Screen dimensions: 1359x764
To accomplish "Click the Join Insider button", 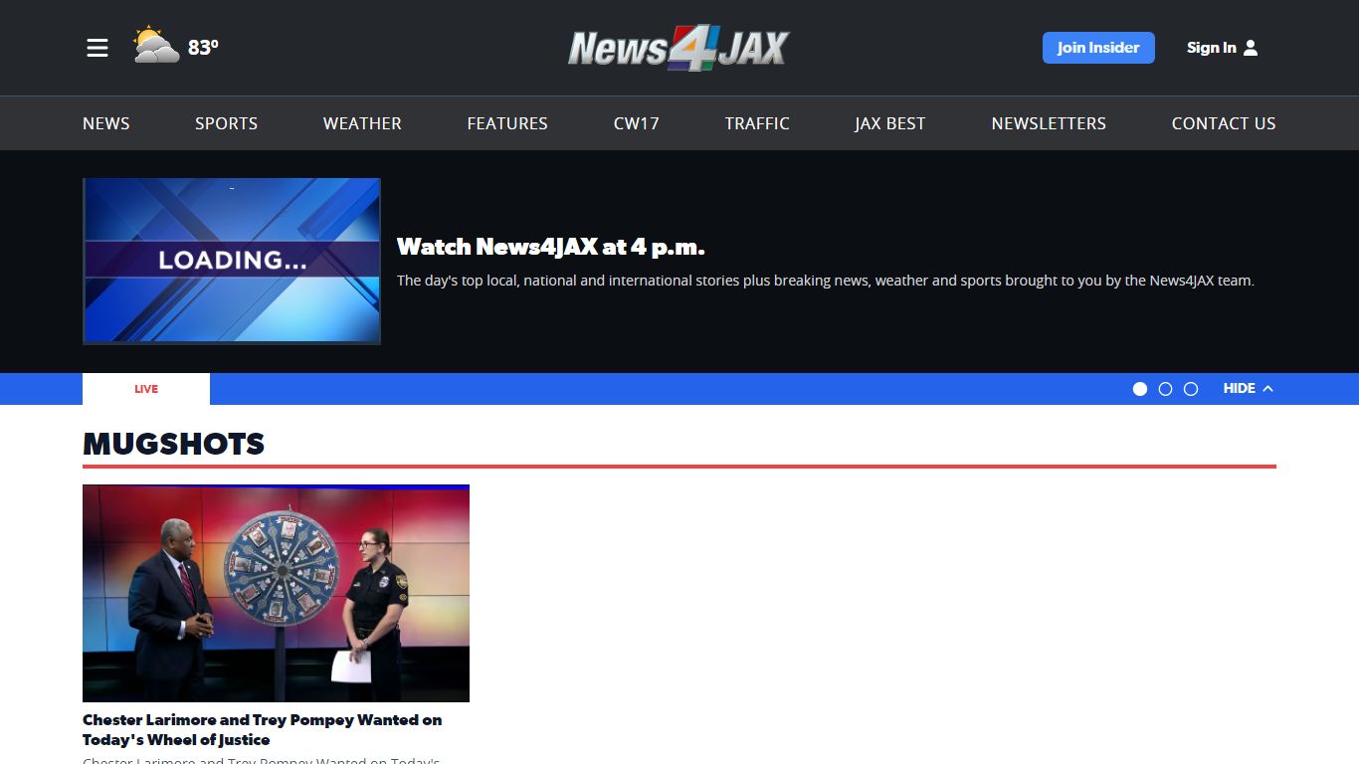I will coord(1098,48).
